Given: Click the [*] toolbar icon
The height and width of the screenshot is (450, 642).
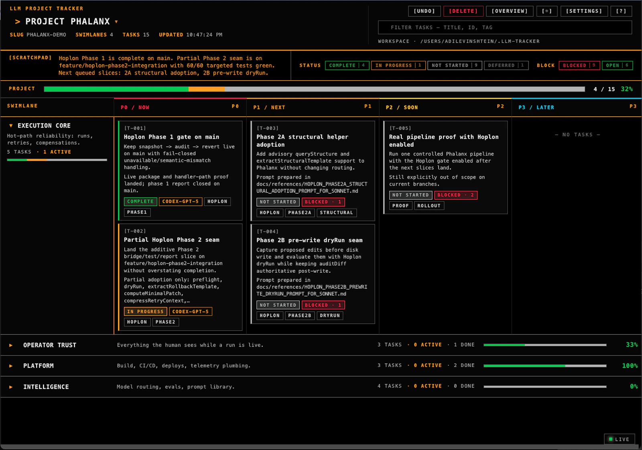Looking at the screenshot, I should tap(547, 11).
